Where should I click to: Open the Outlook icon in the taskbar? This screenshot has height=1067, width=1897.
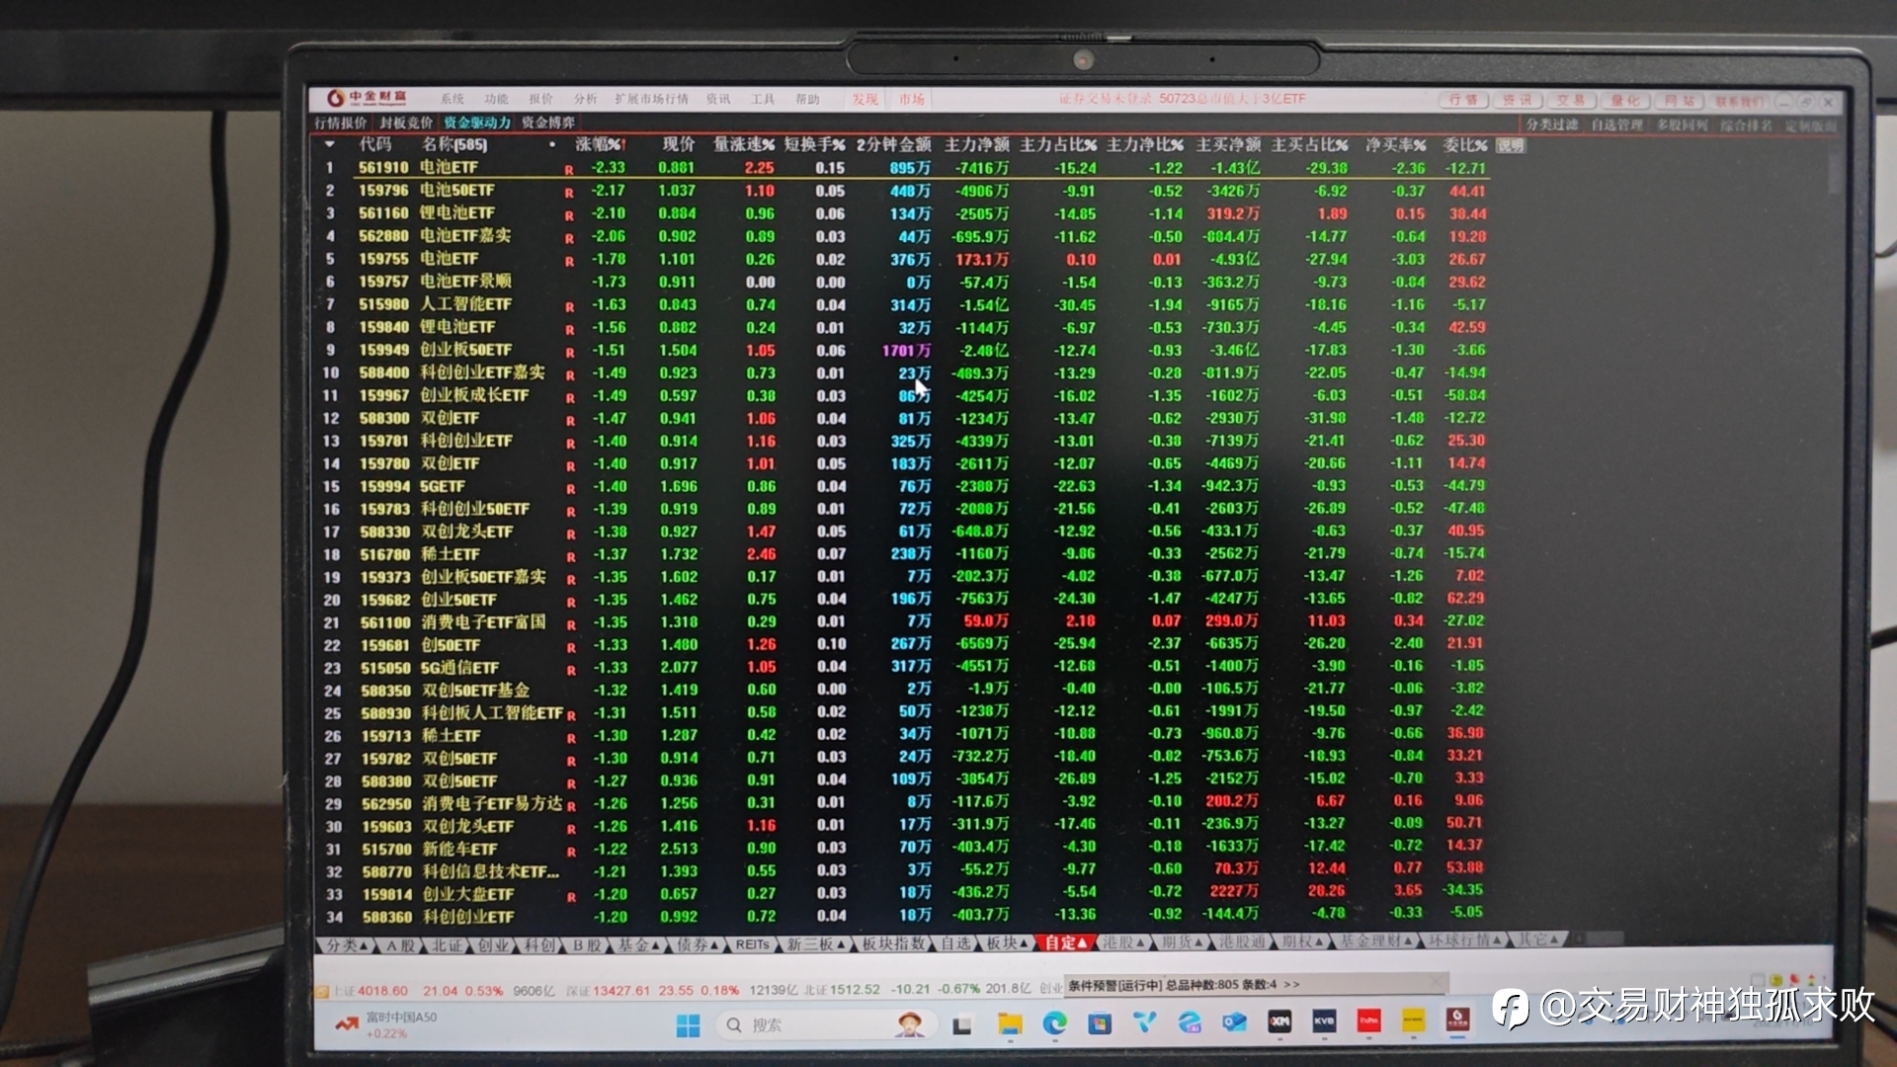pos(1235,1022)
